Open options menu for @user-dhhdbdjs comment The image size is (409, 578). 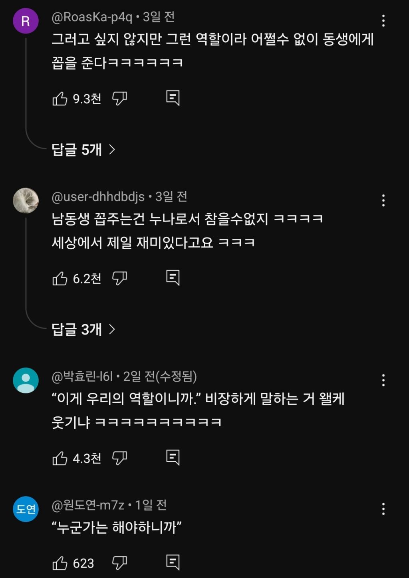tap(383, 200)
